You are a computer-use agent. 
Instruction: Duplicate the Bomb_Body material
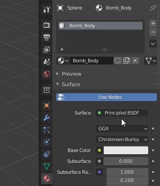(x=126, y=61)
